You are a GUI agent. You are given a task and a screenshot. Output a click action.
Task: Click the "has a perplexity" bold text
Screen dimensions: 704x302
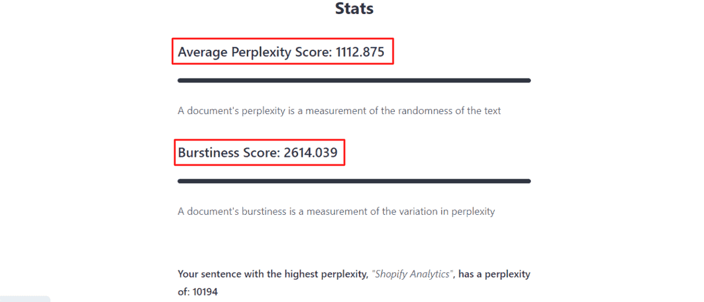(x=494, y=274)
